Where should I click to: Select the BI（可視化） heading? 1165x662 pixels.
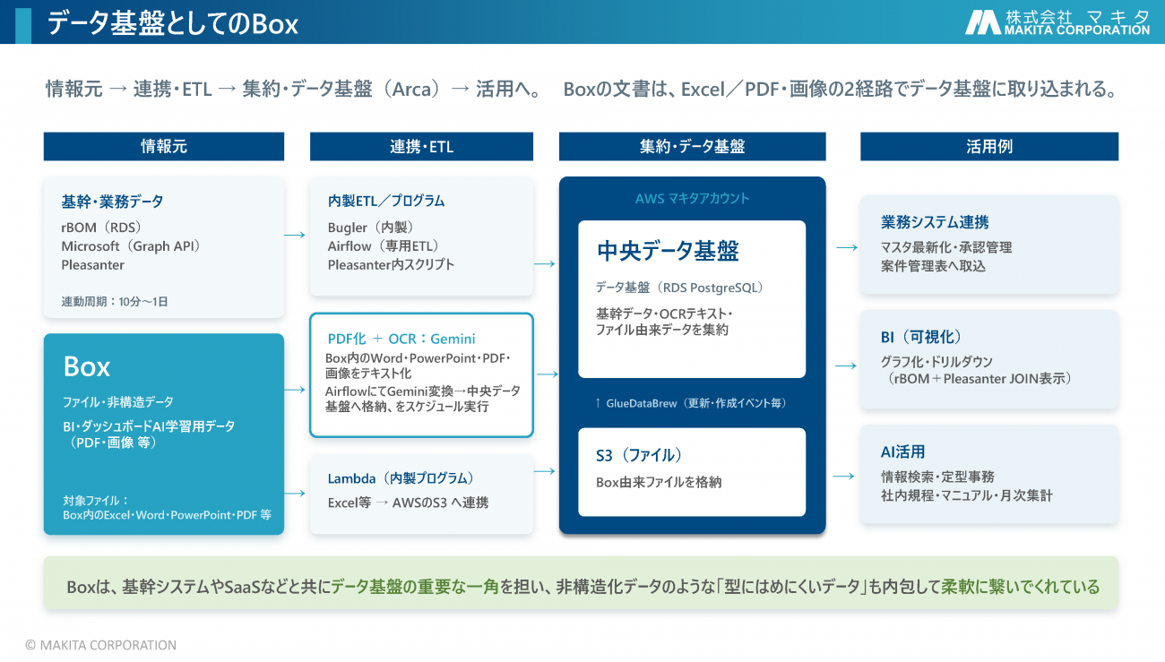tap(921, 337)
